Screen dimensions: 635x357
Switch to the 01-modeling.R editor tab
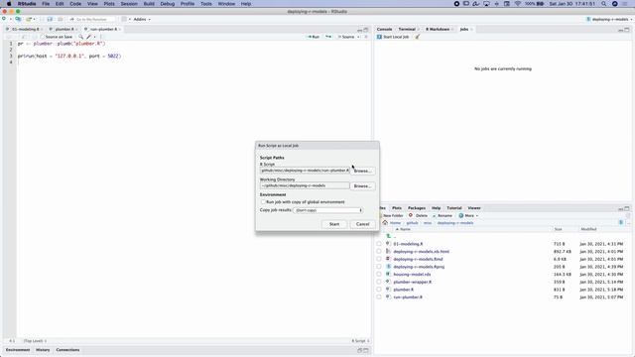[25, 29]
